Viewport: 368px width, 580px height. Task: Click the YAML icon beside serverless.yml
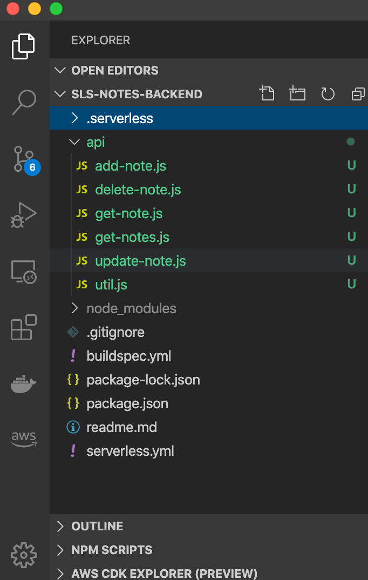[x=73, y=450]
